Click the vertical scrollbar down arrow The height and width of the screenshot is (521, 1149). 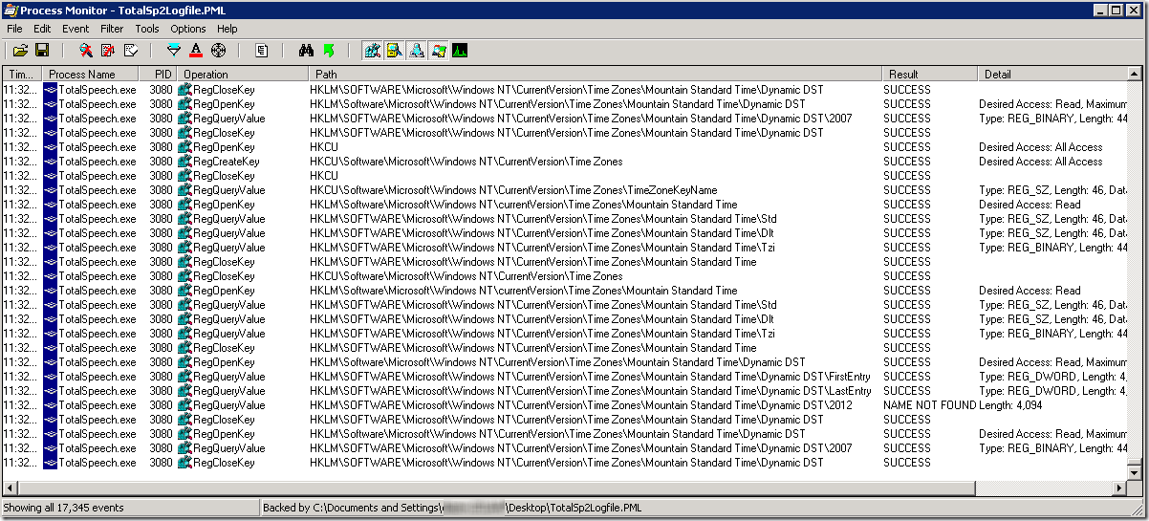[1134, 471]
